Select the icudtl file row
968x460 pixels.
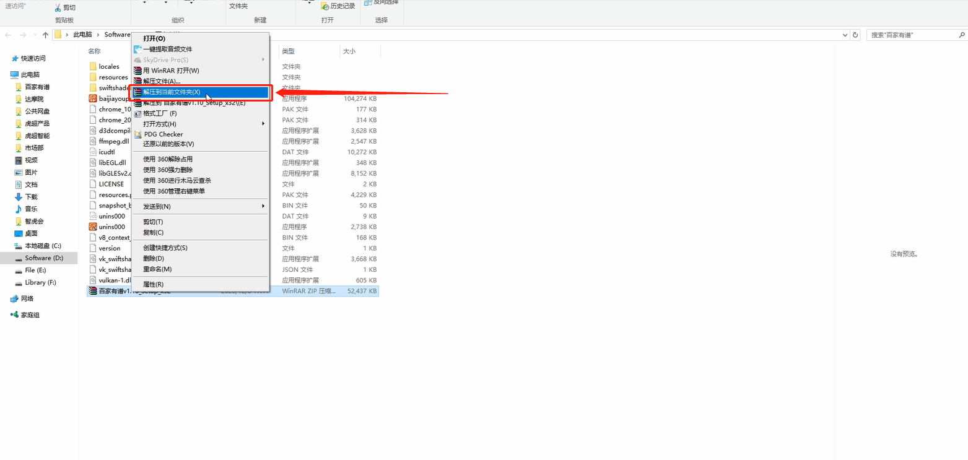(x=233, y=152)
